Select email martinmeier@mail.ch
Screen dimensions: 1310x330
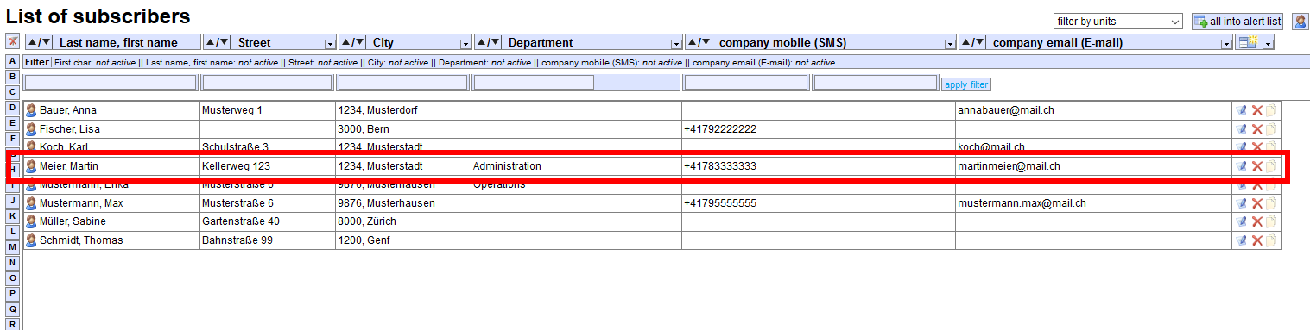(x=1009, y=166)
